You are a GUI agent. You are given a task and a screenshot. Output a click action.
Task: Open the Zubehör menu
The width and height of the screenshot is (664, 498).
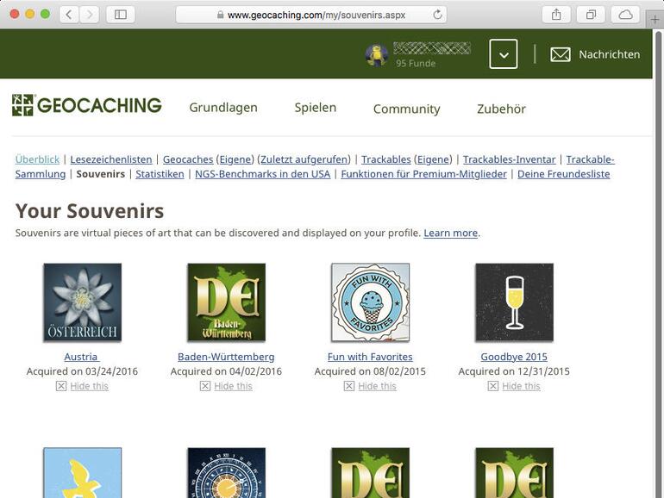(x=501, y=109)
